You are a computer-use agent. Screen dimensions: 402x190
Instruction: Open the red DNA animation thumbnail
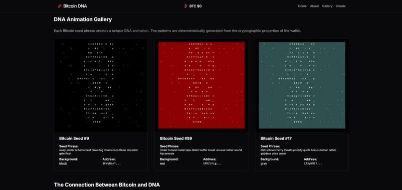pos(201,85)
